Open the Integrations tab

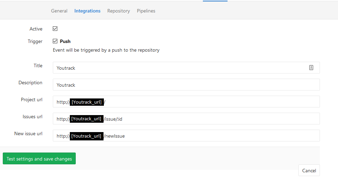coord(87,11)
